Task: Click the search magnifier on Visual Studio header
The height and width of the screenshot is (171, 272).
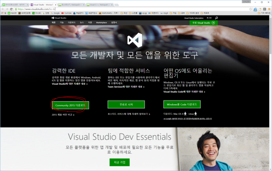Action: 216,18
